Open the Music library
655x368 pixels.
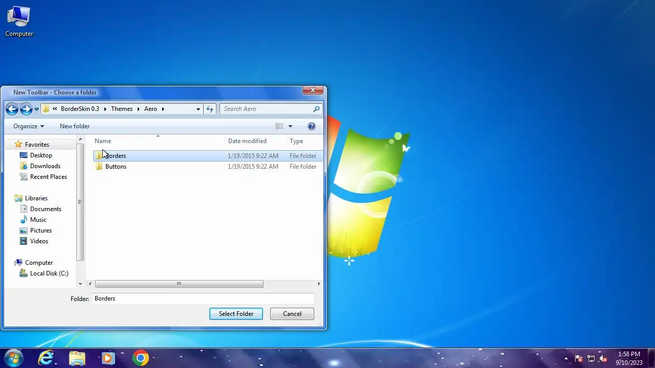coord(38,220)
